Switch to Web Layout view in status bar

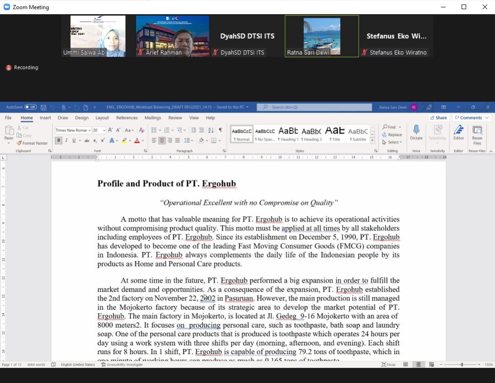coord(431,365)
